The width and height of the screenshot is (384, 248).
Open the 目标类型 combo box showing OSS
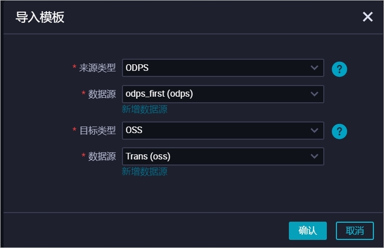[223, 131]
